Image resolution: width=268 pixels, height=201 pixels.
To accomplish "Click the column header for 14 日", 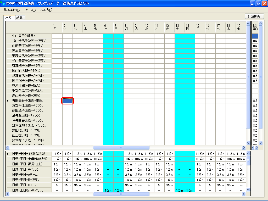I will 190,27.
